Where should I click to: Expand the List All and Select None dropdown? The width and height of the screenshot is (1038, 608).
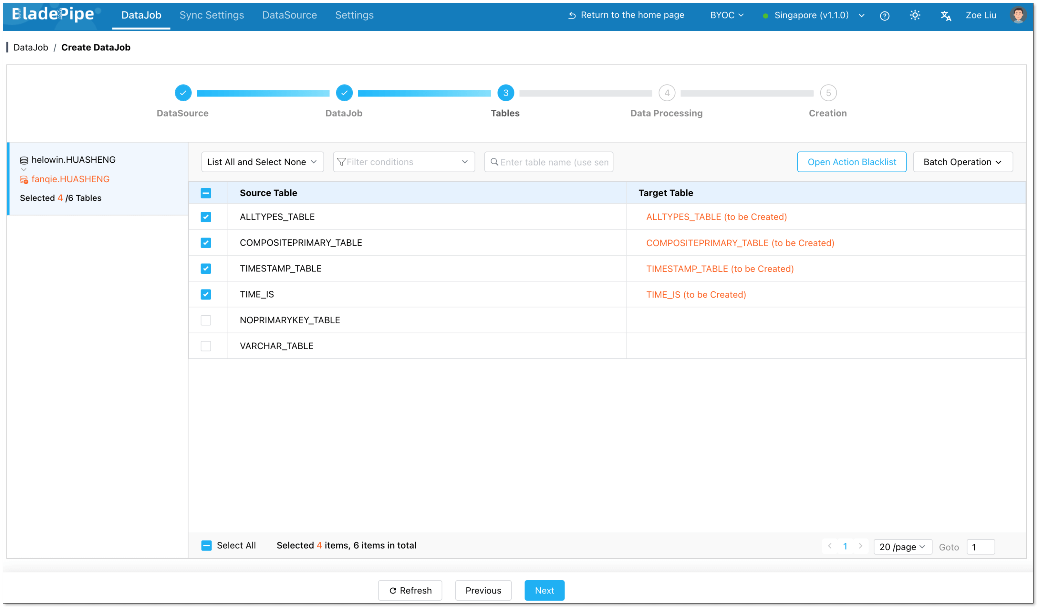click(262, 162)
